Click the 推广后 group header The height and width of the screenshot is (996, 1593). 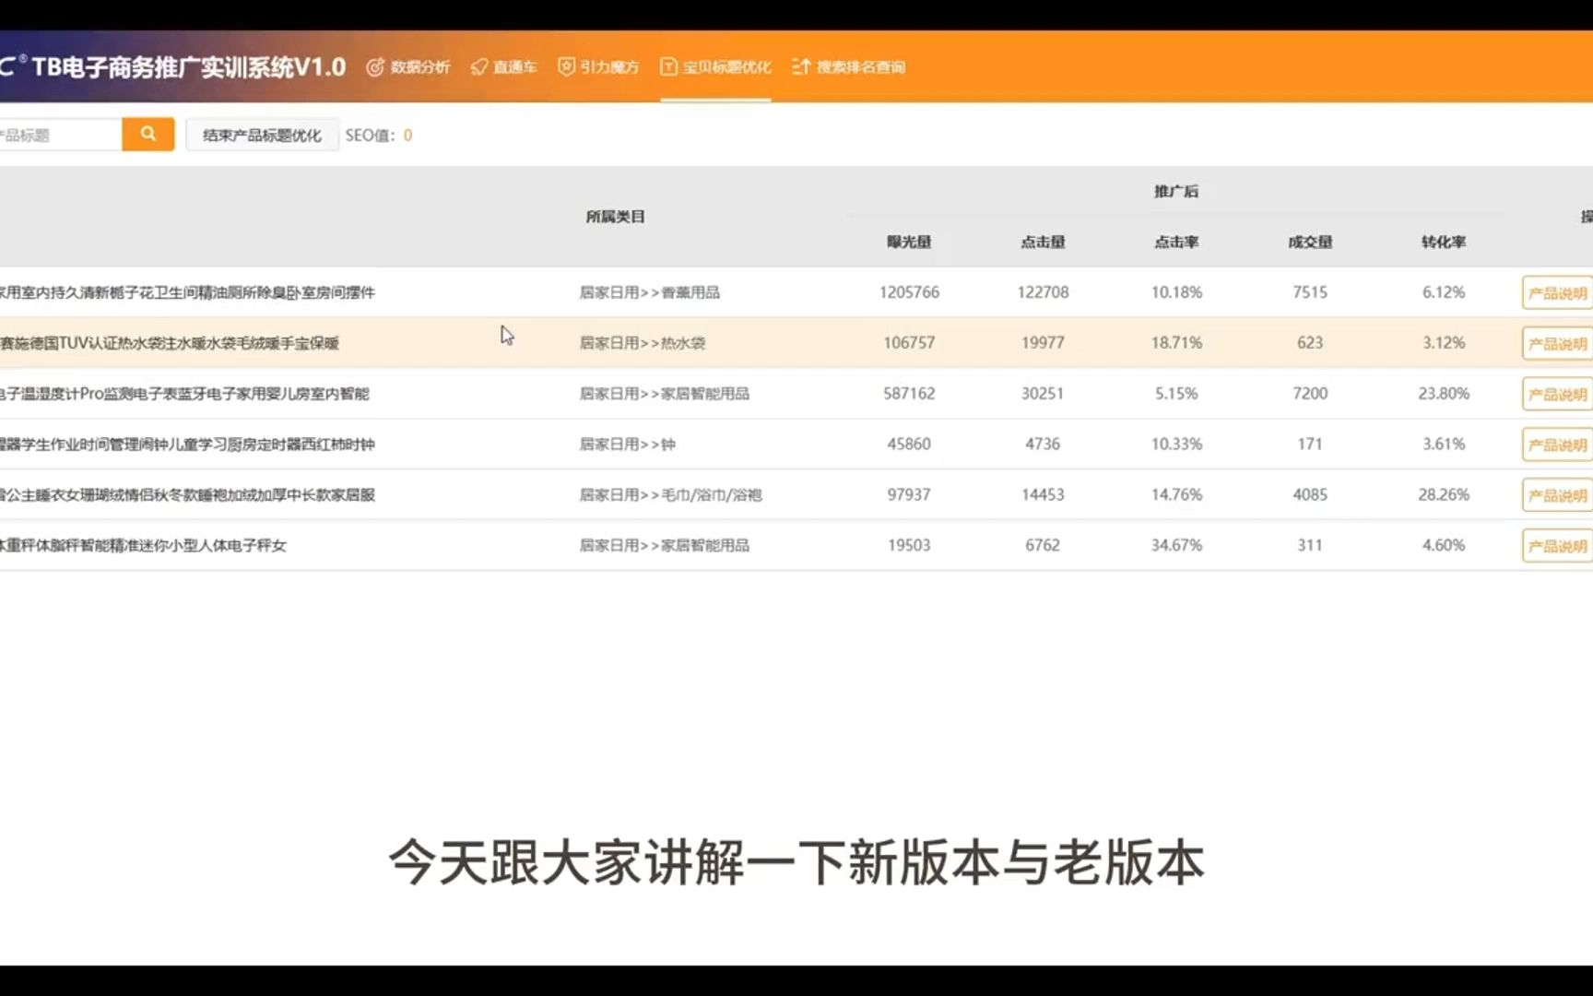1176,191
